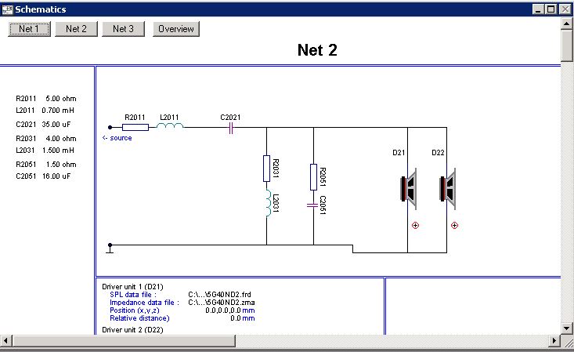Click the horizontal scrollbar left arrow
574x352 pixels.
tap(6, 341)
